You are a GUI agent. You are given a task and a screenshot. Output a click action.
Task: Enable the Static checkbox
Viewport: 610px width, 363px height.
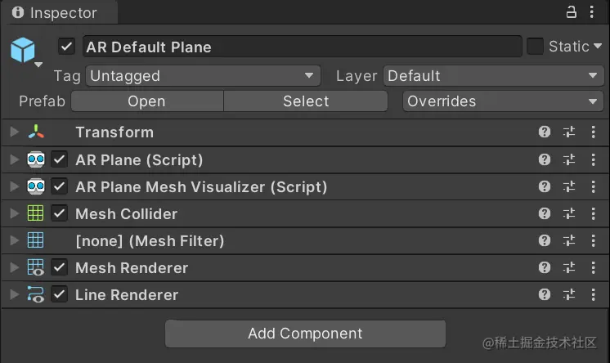(x=535, y=47)
